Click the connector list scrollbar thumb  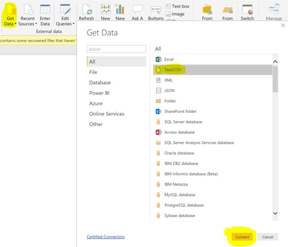[275, 79]
